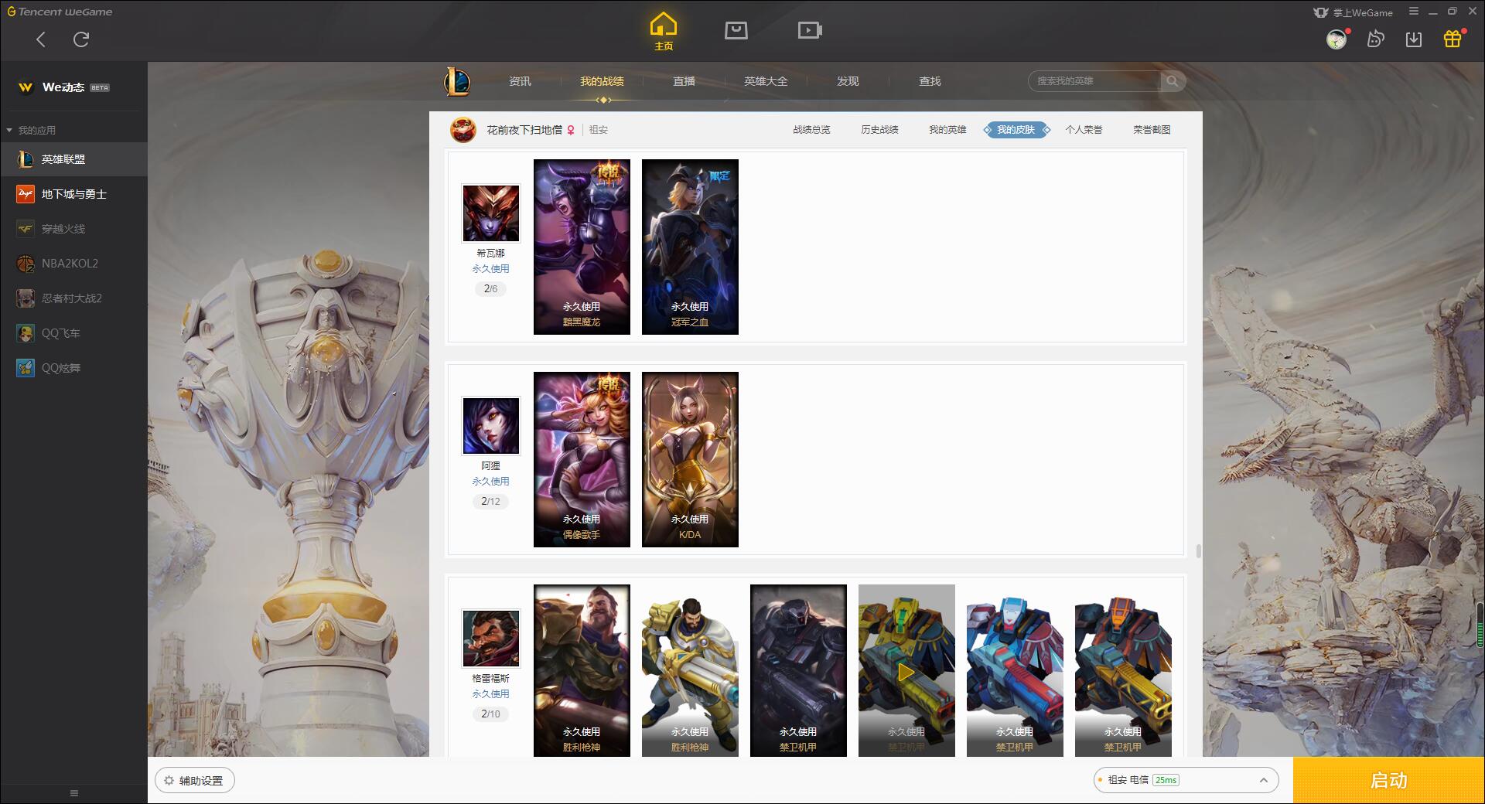This screenshot has height=804, width=1485.
Task: Focus the 搜索我的英雄 search field
Action: pyautogui.click(x=1094, y=81)
